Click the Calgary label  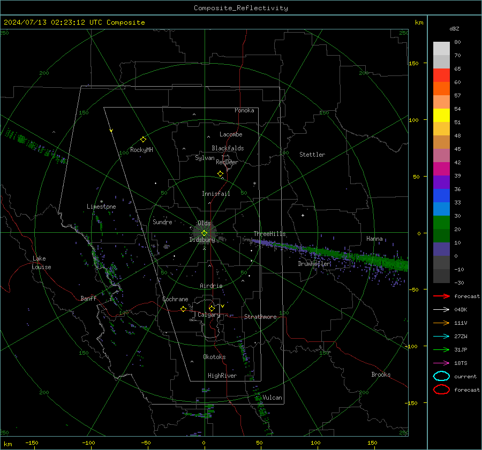tap(209, 315)
